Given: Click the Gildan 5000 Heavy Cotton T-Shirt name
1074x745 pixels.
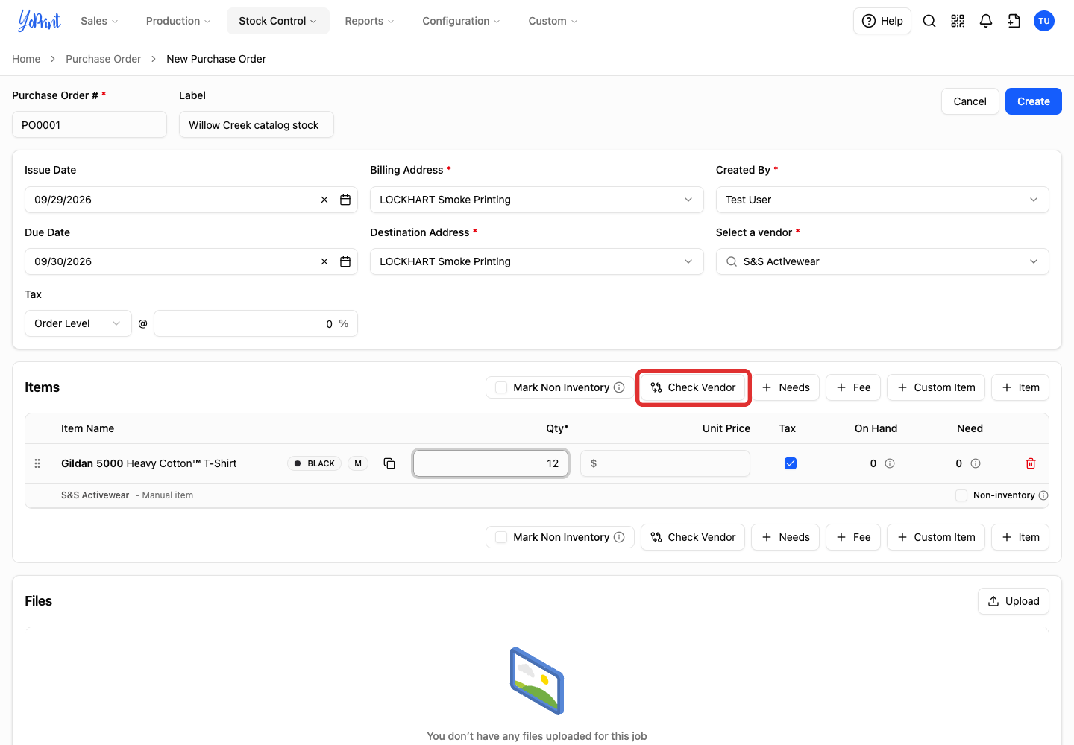Looking at the screenshot, I should pos(149,463).
